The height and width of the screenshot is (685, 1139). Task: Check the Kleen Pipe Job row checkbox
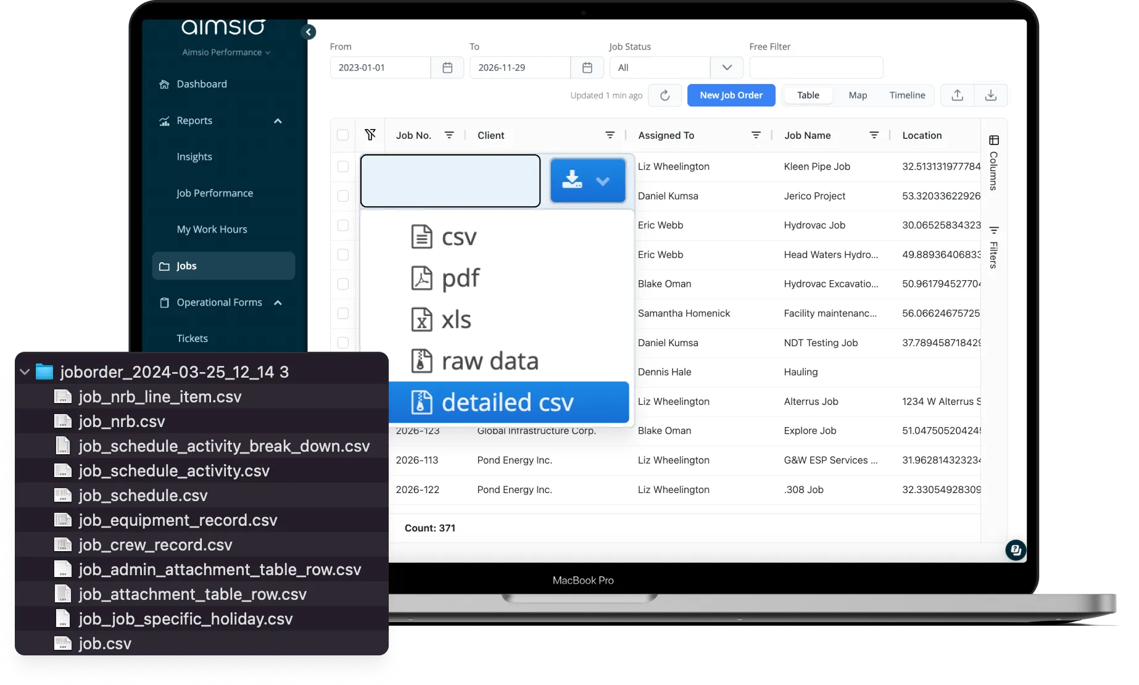[x=343, y=167]
